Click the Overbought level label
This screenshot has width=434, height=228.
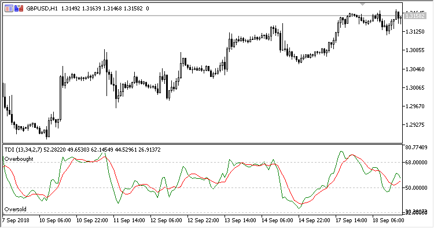pos(19,159)
